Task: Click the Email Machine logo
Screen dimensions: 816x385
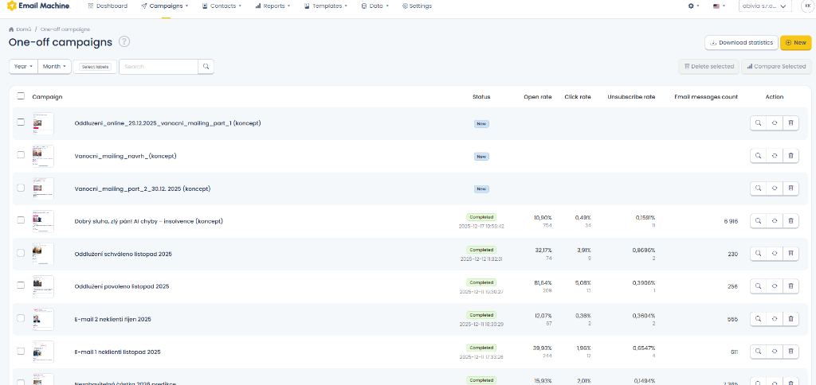Action: pos(38,6)
